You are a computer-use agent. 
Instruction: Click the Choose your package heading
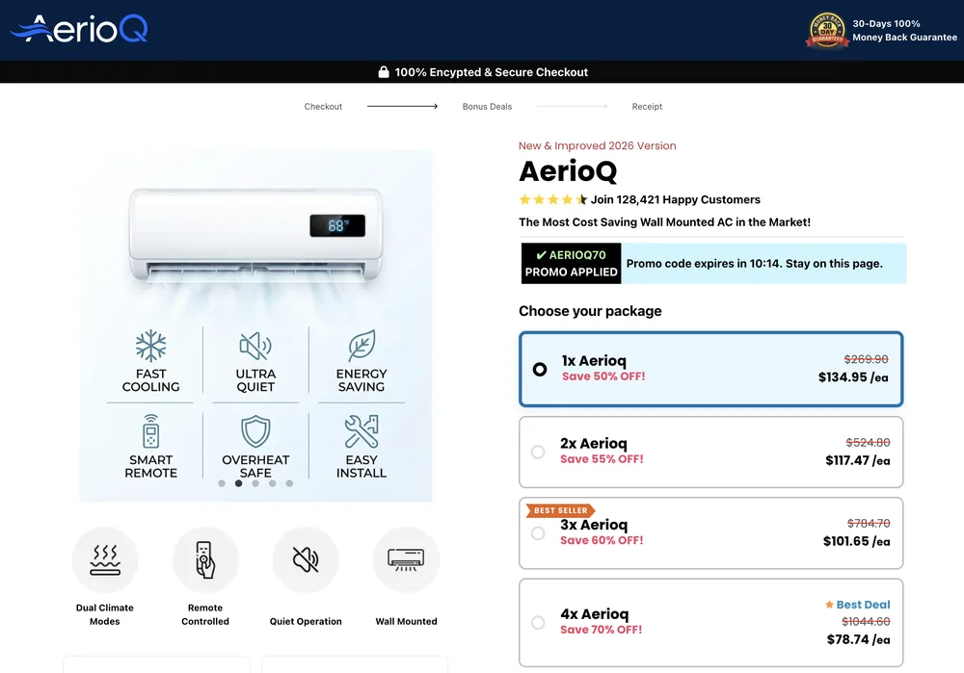[590, 311]
